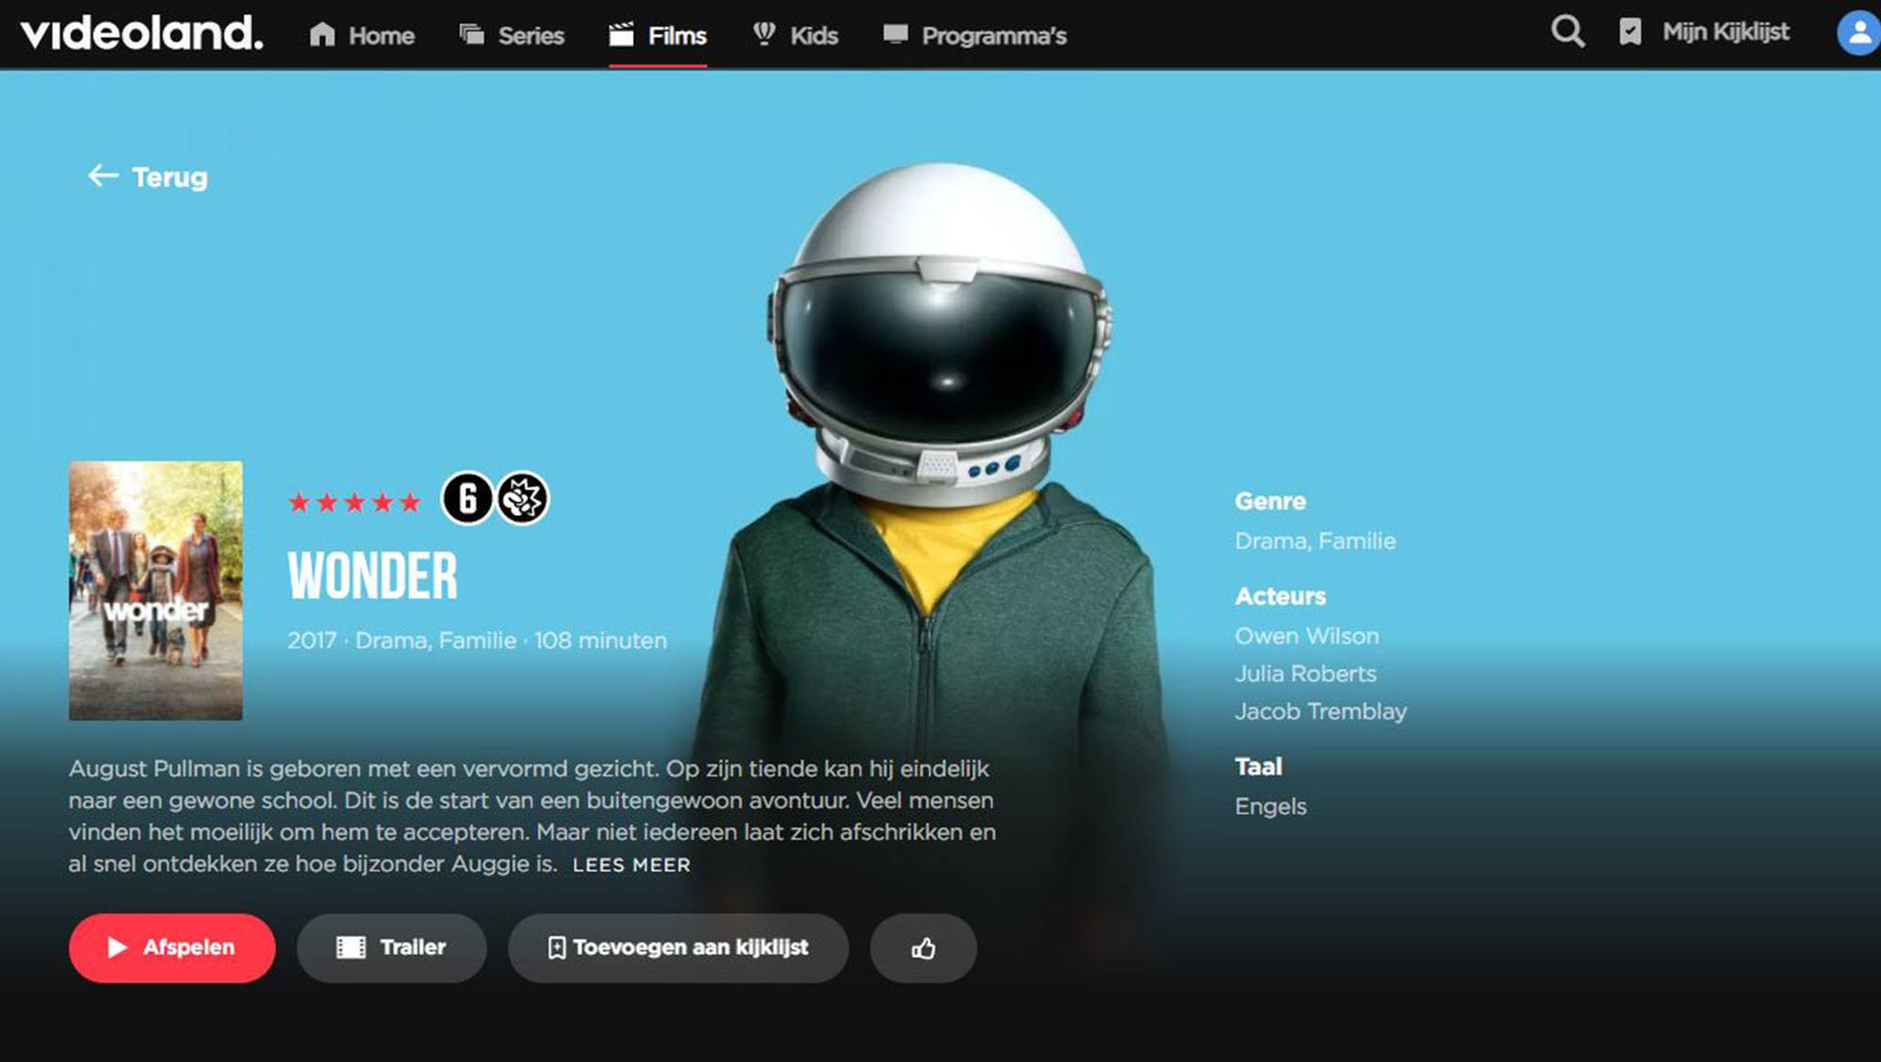The height and width of the screenshot is (1062, 1881).
Task: Click the age 6 rating badge
Action: click(467, 498)
